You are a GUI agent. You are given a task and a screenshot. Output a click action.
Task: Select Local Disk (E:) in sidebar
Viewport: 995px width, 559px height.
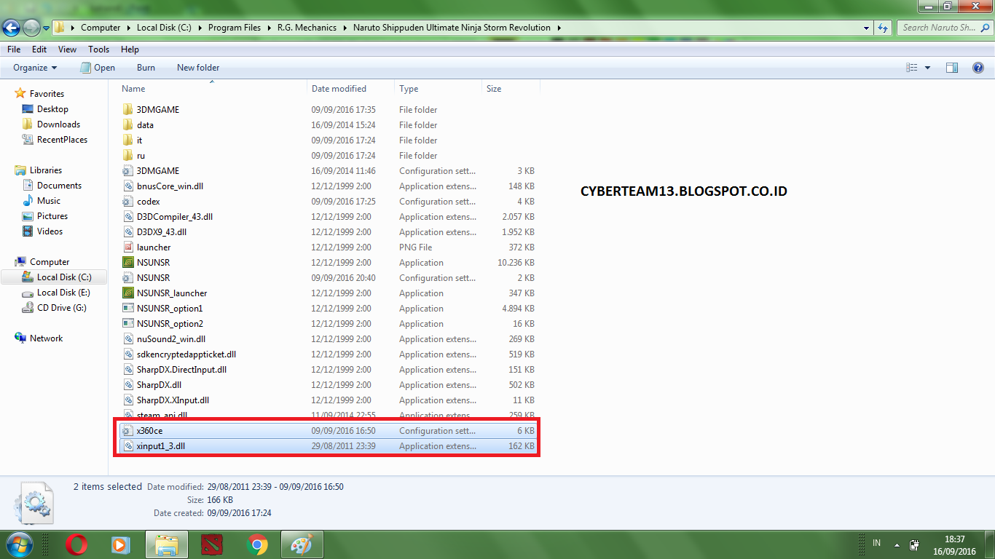(63, 293)
